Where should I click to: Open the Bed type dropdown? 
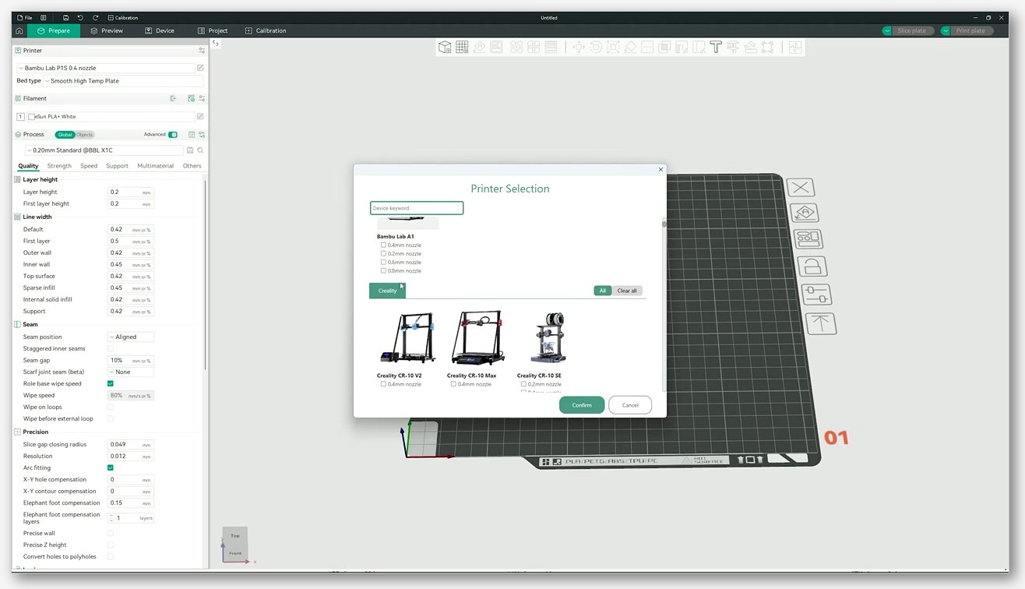(123, 81)
